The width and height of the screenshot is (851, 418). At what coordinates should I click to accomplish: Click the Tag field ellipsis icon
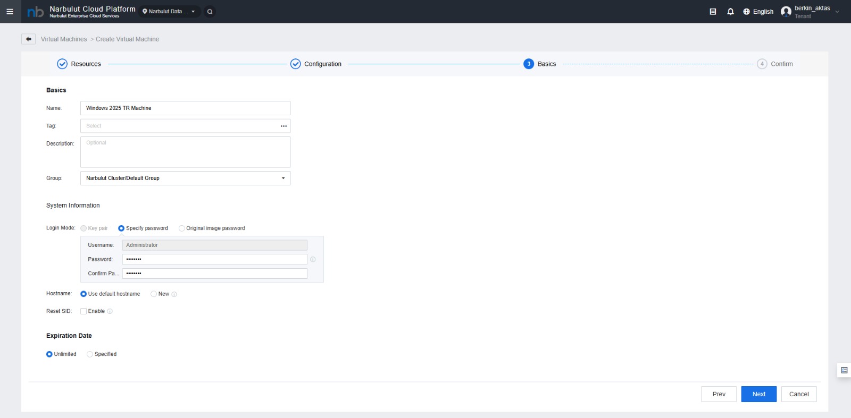point(283,126)
